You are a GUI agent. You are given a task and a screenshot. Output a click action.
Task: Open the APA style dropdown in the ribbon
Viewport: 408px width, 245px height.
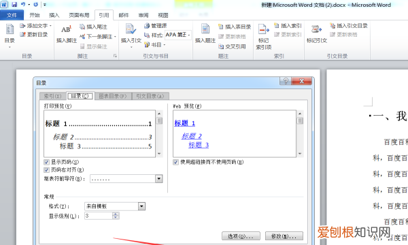click(178, 35)
